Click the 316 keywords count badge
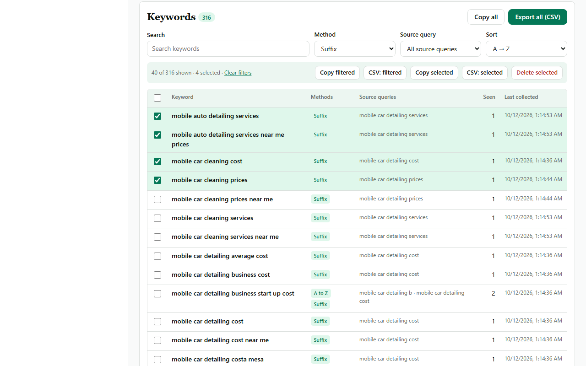This screenshot has width=586, height=366. [x=206, y=17]
